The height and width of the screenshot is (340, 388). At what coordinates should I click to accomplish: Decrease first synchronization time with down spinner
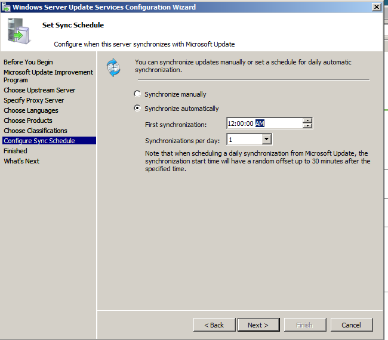[307, 126]
